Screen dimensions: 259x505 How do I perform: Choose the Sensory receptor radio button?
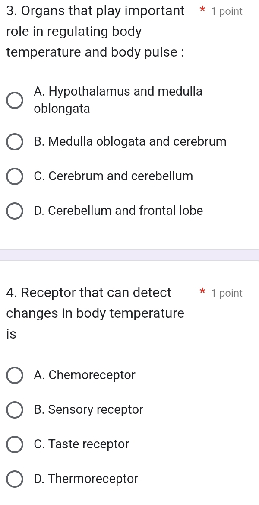point(15,410)
